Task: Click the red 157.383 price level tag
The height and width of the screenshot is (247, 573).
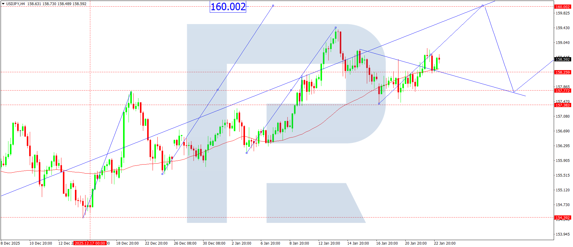Action: point(562,105)
